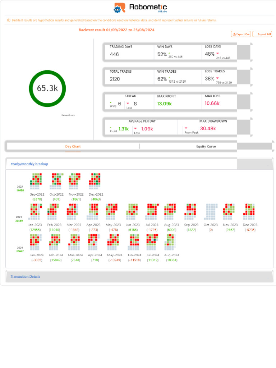This screenshot has height=368, width=276.
Task: Open the Sep-2022 month heatmap
Action: coord(36,181)
